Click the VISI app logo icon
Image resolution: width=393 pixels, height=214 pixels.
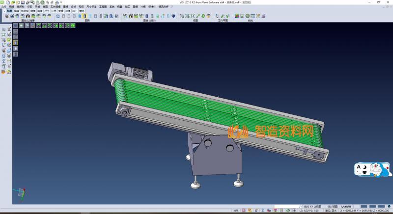pyautogui.click(x=2, y=2)
